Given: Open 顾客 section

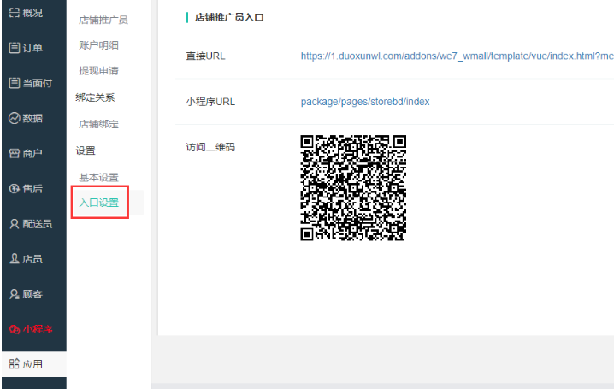Looking at the screenshot, I should click(32, 294).
